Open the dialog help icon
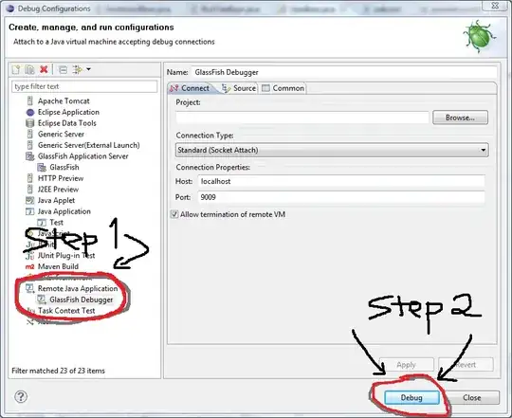The image size is (512, 418). click(x=21, y=397)
